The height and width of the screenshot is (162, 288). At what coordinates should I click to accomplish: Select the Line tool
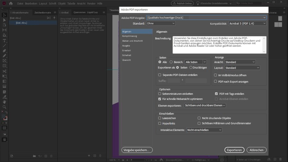(4, 45)
